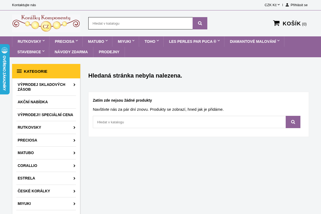Open the Estrela sidebar category link
Screen dimensions: 321x214
tap(26, 178)
